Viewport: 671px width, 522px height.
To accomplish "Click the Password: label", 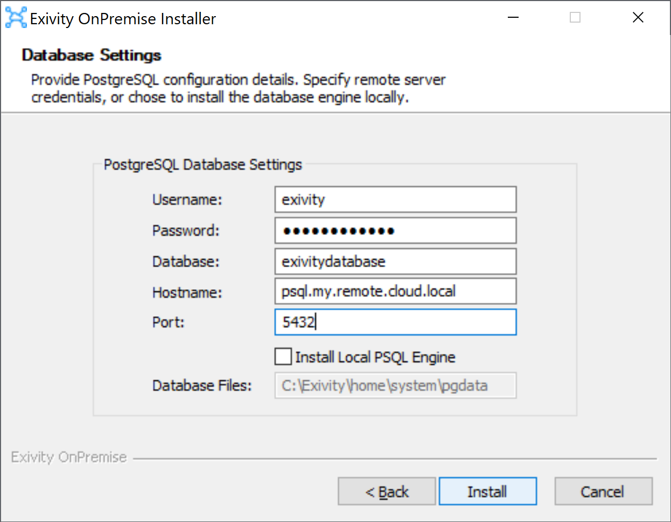I will [x=186, y=231].
